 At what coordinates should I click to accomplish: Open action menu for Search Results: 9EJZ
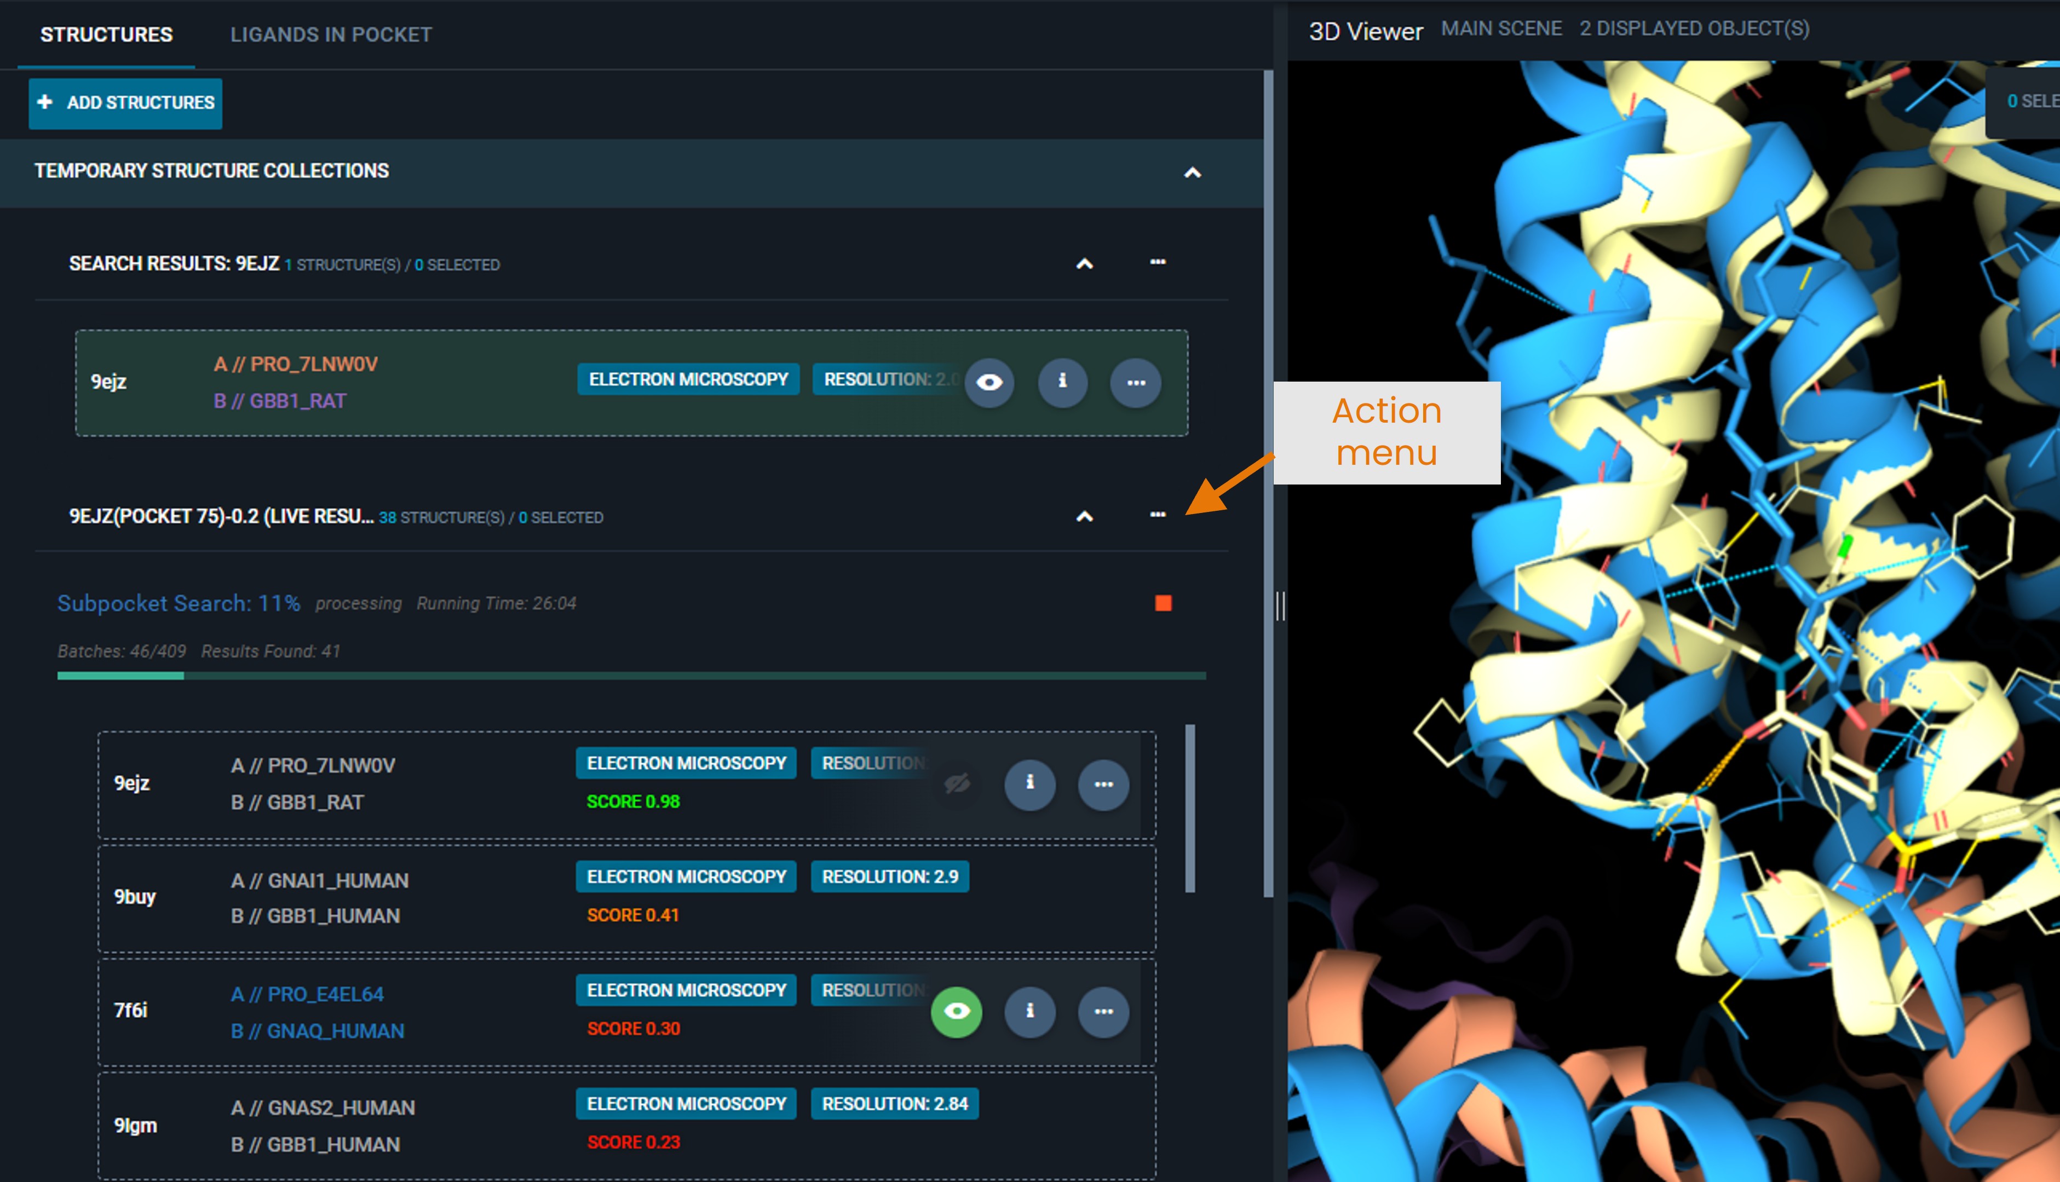tap(1157, 262)
